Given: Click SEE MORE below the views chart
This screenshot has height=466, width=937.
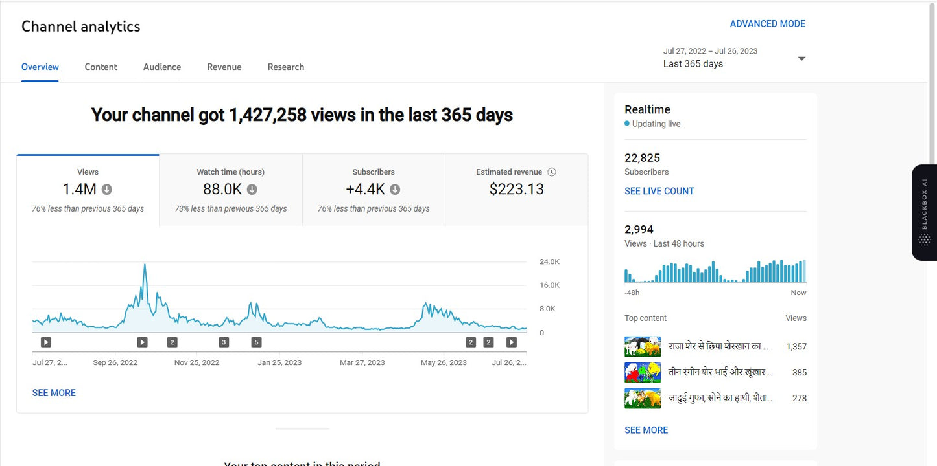Looking at the screenshot, I should click(x=54, y=392).
